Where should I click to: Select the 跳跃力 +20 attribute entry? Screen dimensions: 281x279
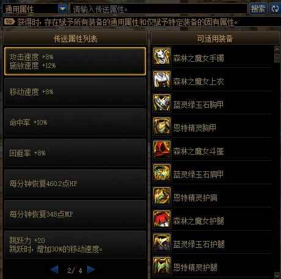[x=75, y=245]
